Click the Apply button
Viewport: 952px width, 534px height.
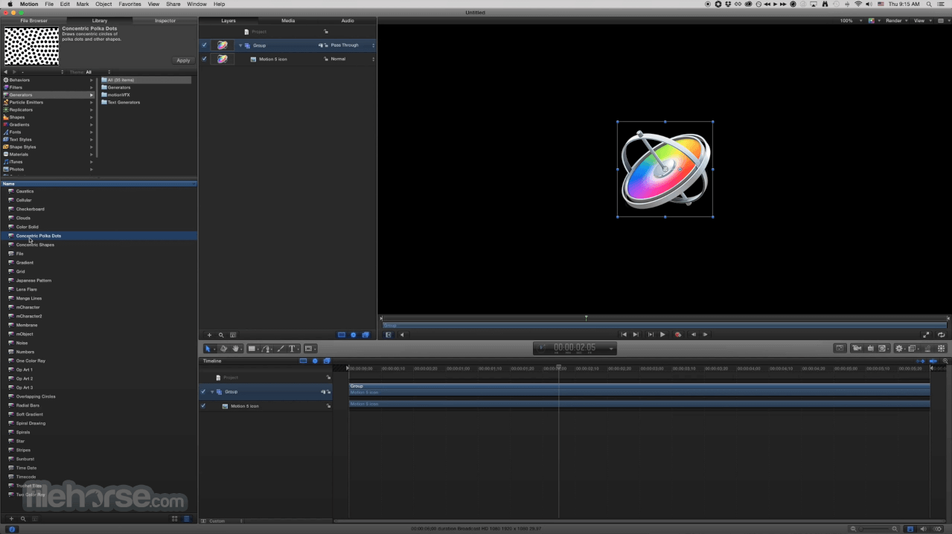pos(183,60)
